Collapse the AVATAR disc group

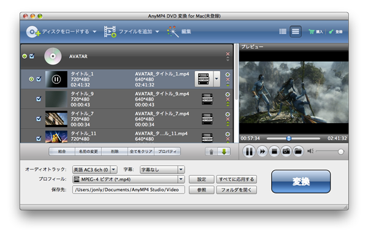coord(25,56)
